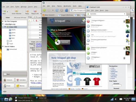
Task: Click the browser Back arrow icon
Action: (x=44, y=10)
